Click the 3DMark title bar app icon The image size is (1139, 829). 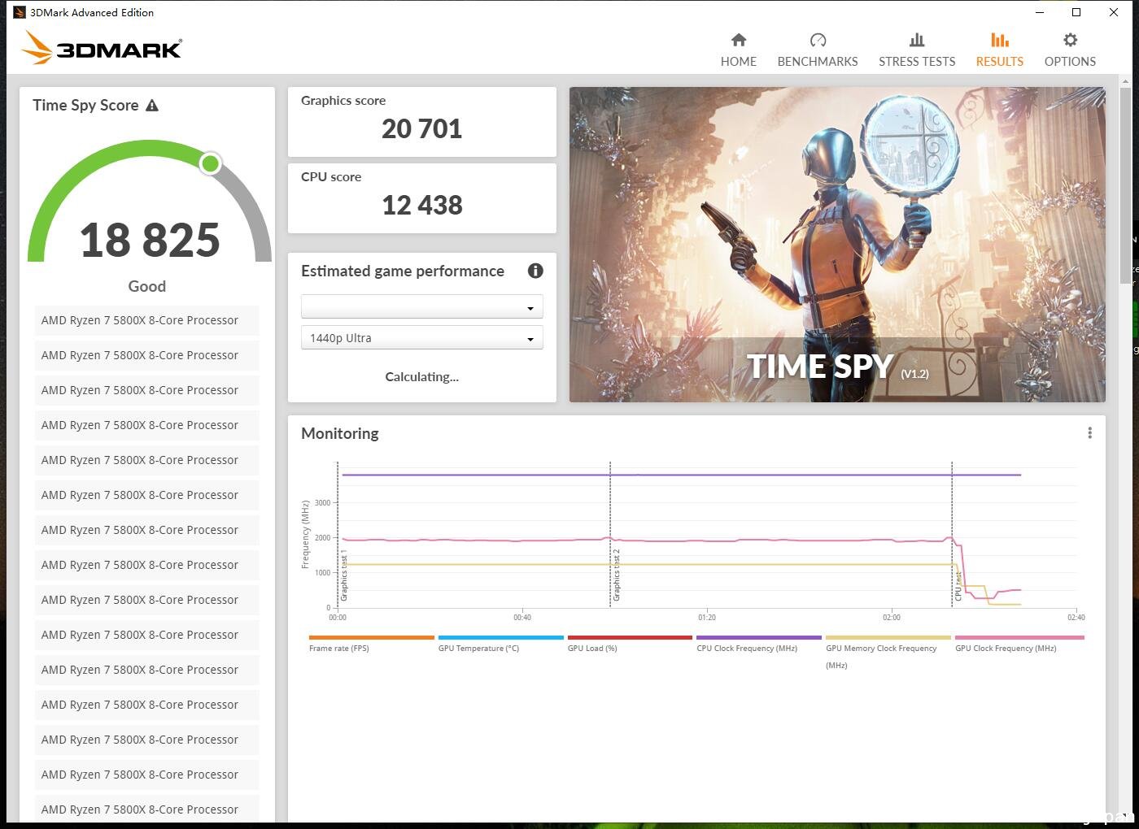20,12
